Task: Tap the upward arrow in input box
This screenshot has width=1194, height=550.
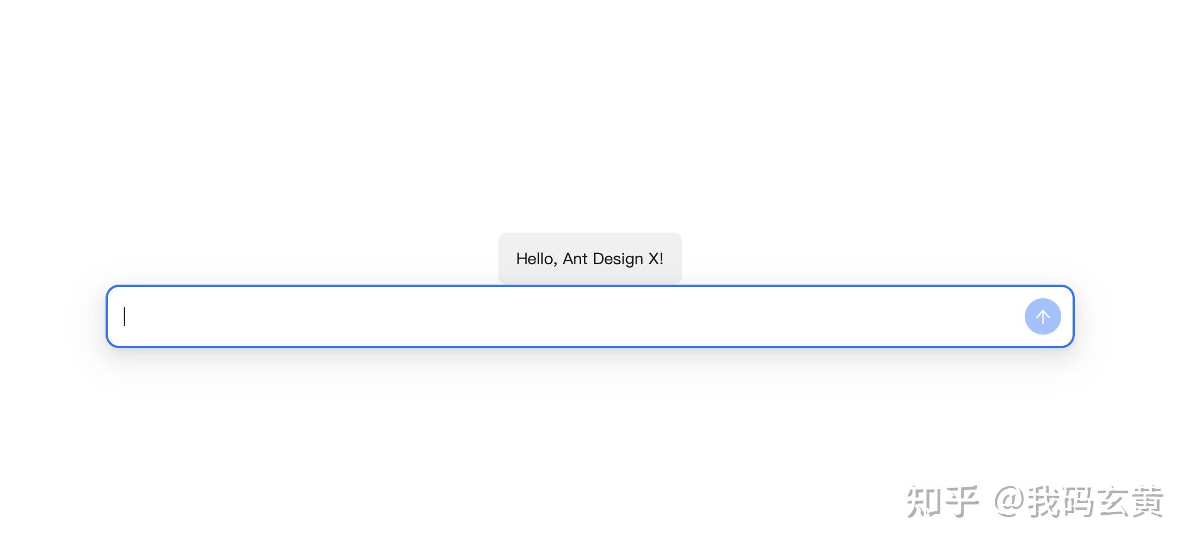Action: [1042, 316]
